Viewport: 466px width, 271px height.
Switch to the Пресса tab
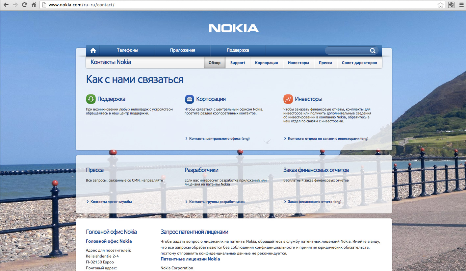coord(325,63)
